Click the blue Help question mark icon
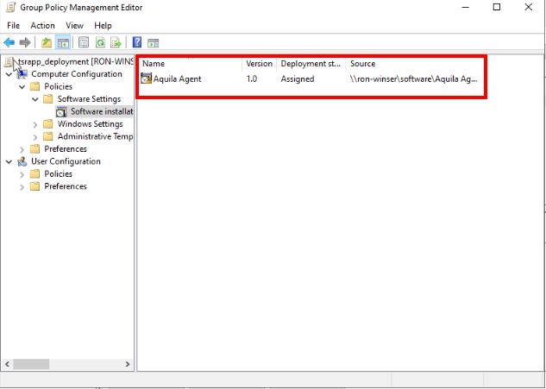Screen dimensions: 546x389 (137, 42)
